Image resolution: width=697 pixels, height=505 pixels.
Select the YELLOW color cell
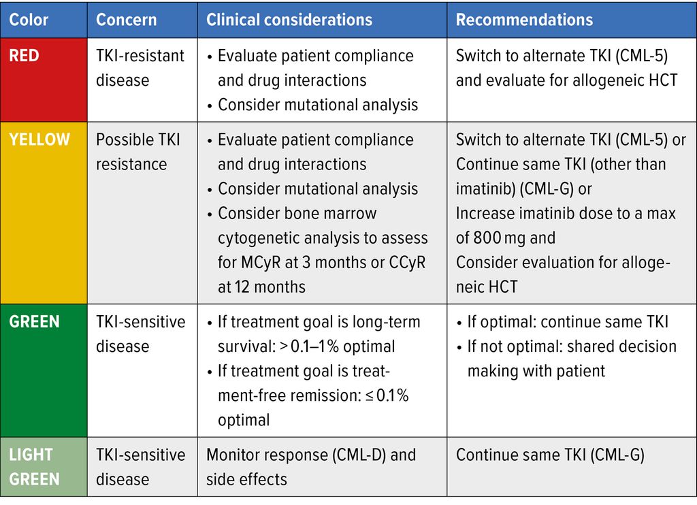click(x=39, y=140)
